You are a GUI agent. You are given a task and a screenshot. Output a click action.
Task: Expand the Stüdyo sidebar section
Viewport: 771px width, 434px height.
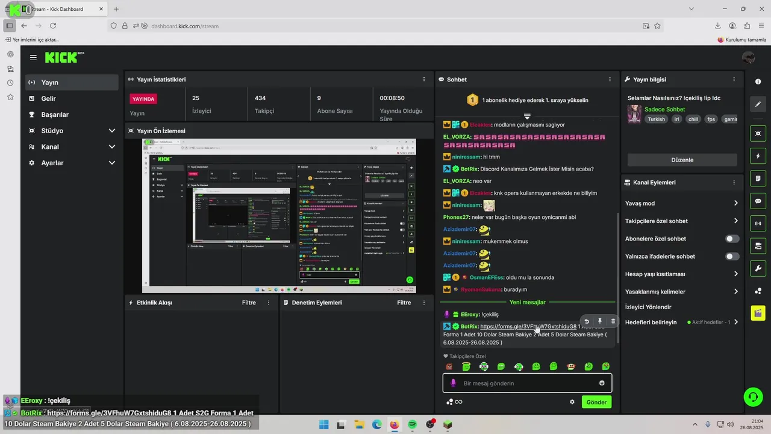pos(111,131)
